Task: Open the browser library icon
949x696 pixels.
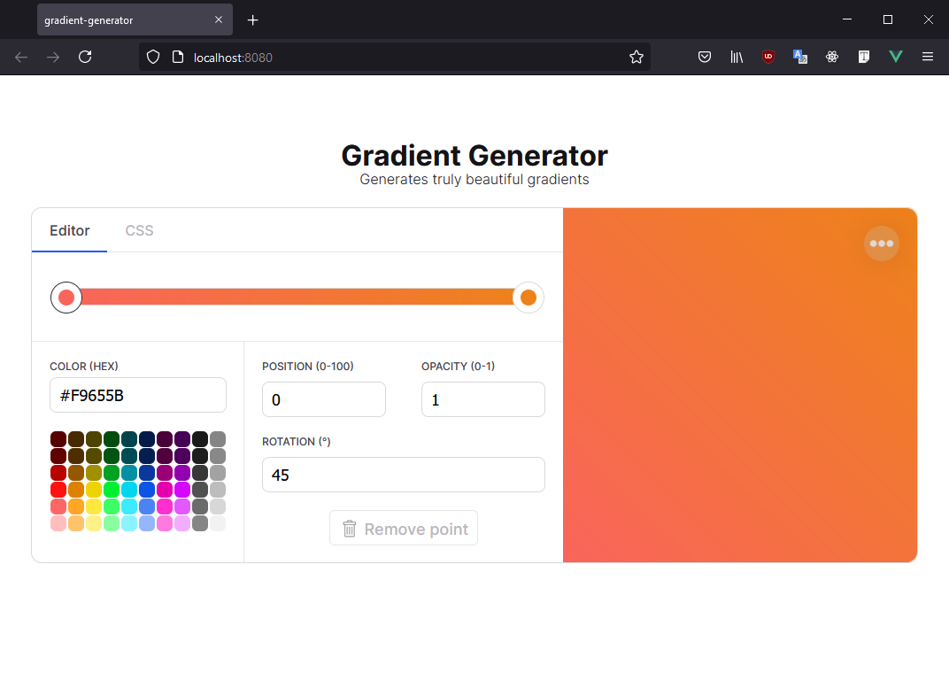Action: (736, 57)
